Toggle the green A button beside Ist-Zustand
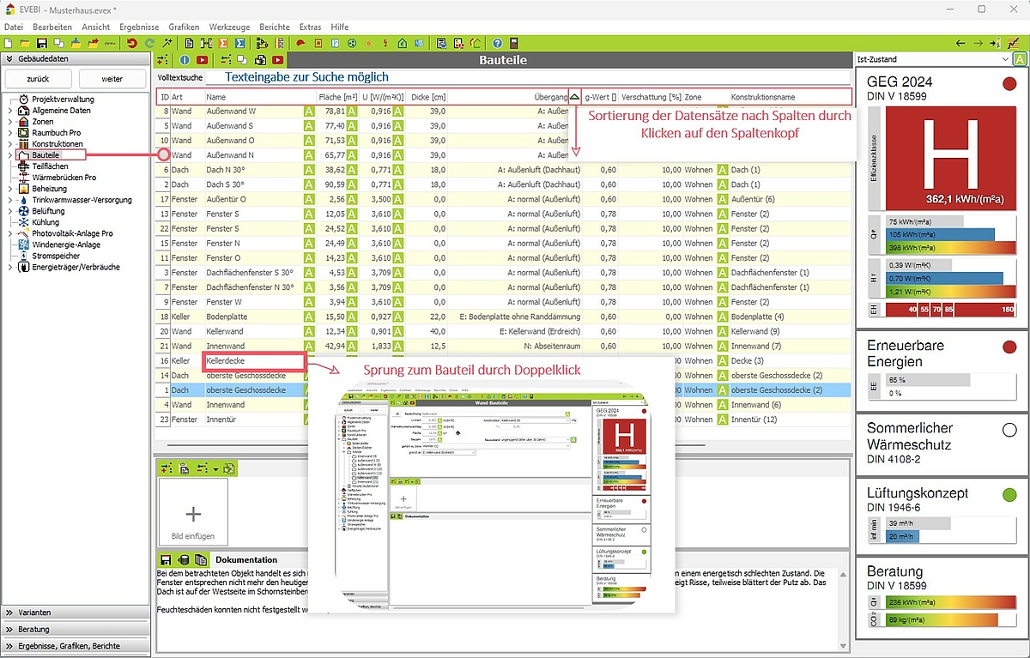This screenshot has width=1030, height=658. (x=1019, y=59)
